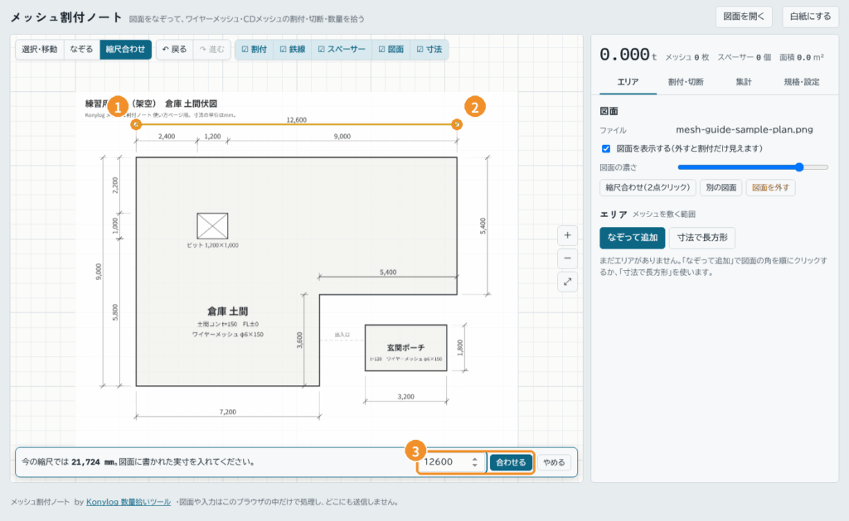Toggle the 鉄線 layer visibility

(x=293, y=49)
